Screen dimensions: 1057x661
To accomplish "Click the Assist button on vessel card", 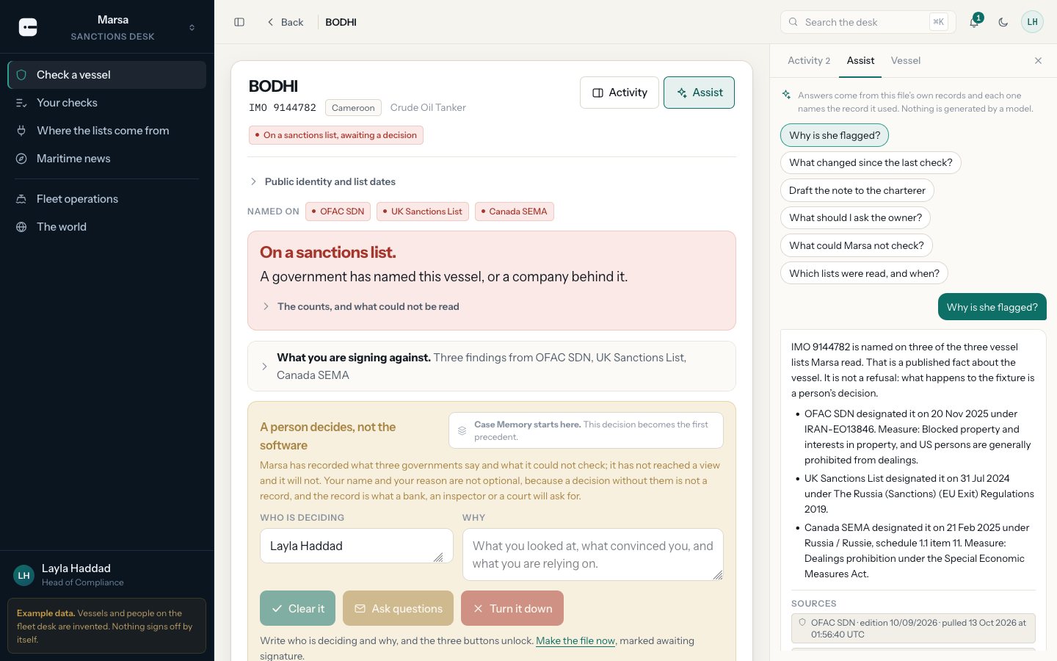I will click(x=699, y=93).
